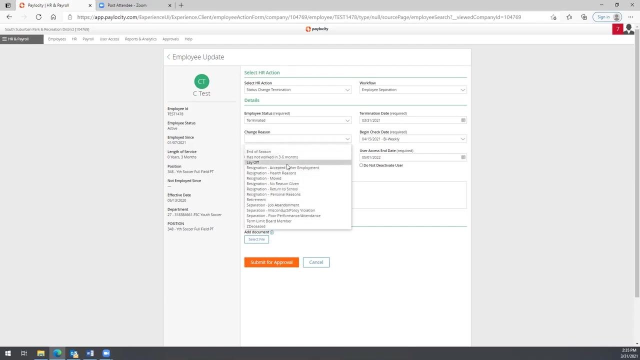
Task: Go to browser home page
Action: click(53, 17)
